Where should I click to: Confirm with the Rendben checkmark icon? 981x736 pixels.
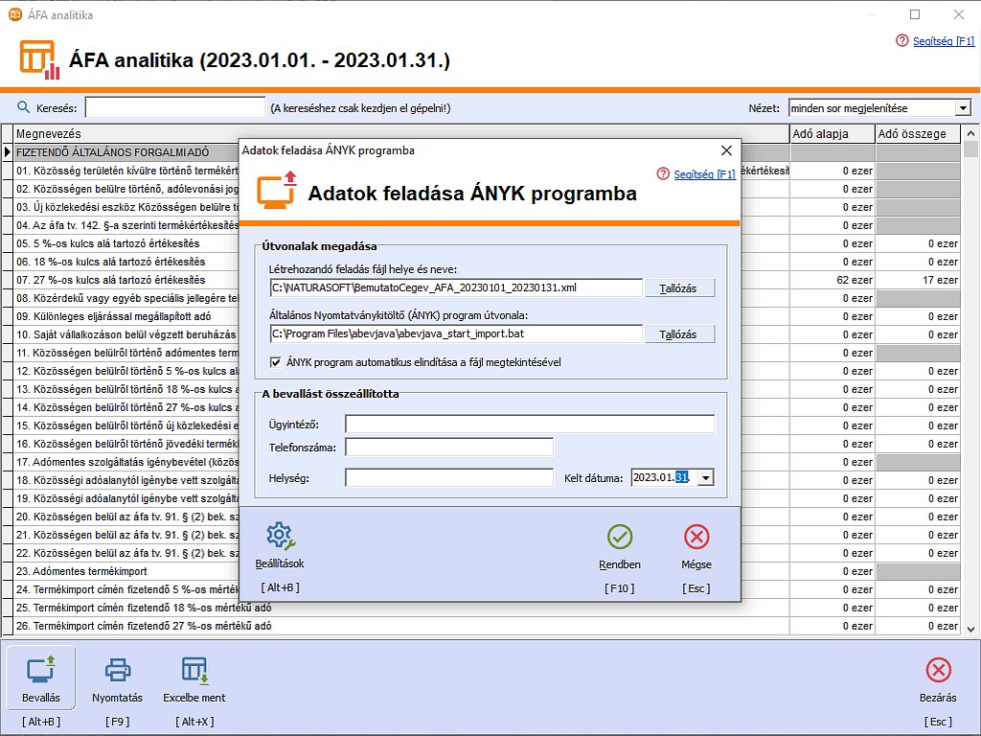click(620, 537)
